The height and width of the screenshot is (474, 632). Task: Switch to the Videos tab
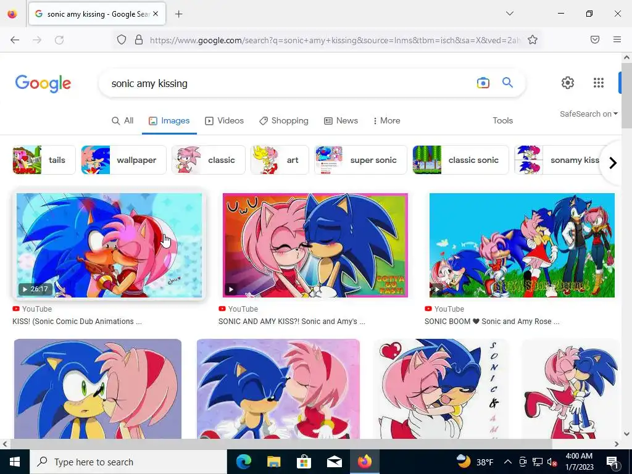225,120
